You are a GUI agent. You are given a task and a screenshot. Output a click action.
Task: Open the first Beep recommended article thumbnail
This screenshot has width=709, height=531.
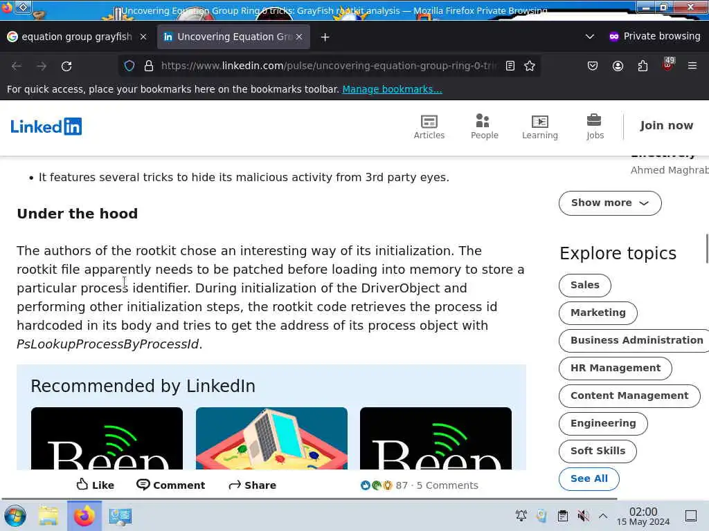tap(107, 438)
